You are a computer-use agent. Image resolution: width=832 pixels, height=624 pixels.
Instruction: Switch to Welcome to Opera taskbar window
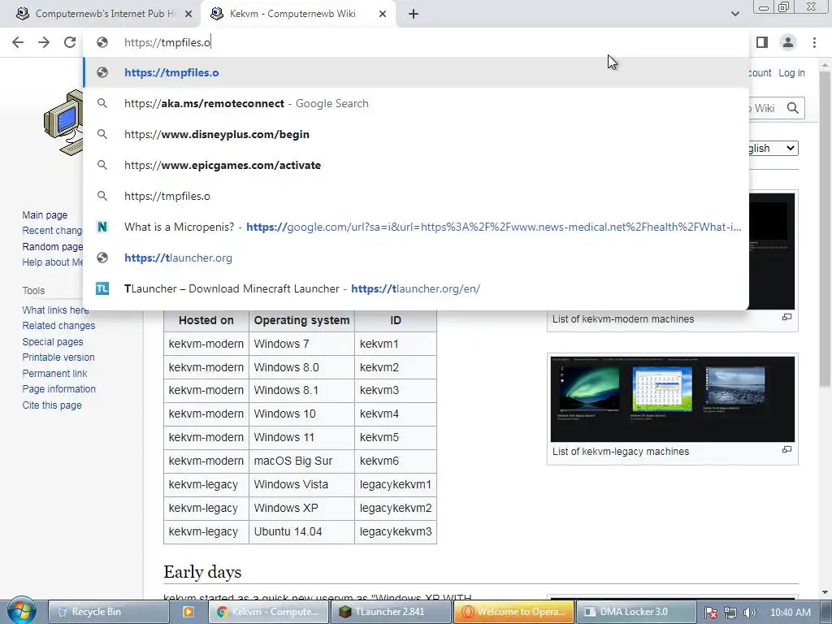point(513,612)
